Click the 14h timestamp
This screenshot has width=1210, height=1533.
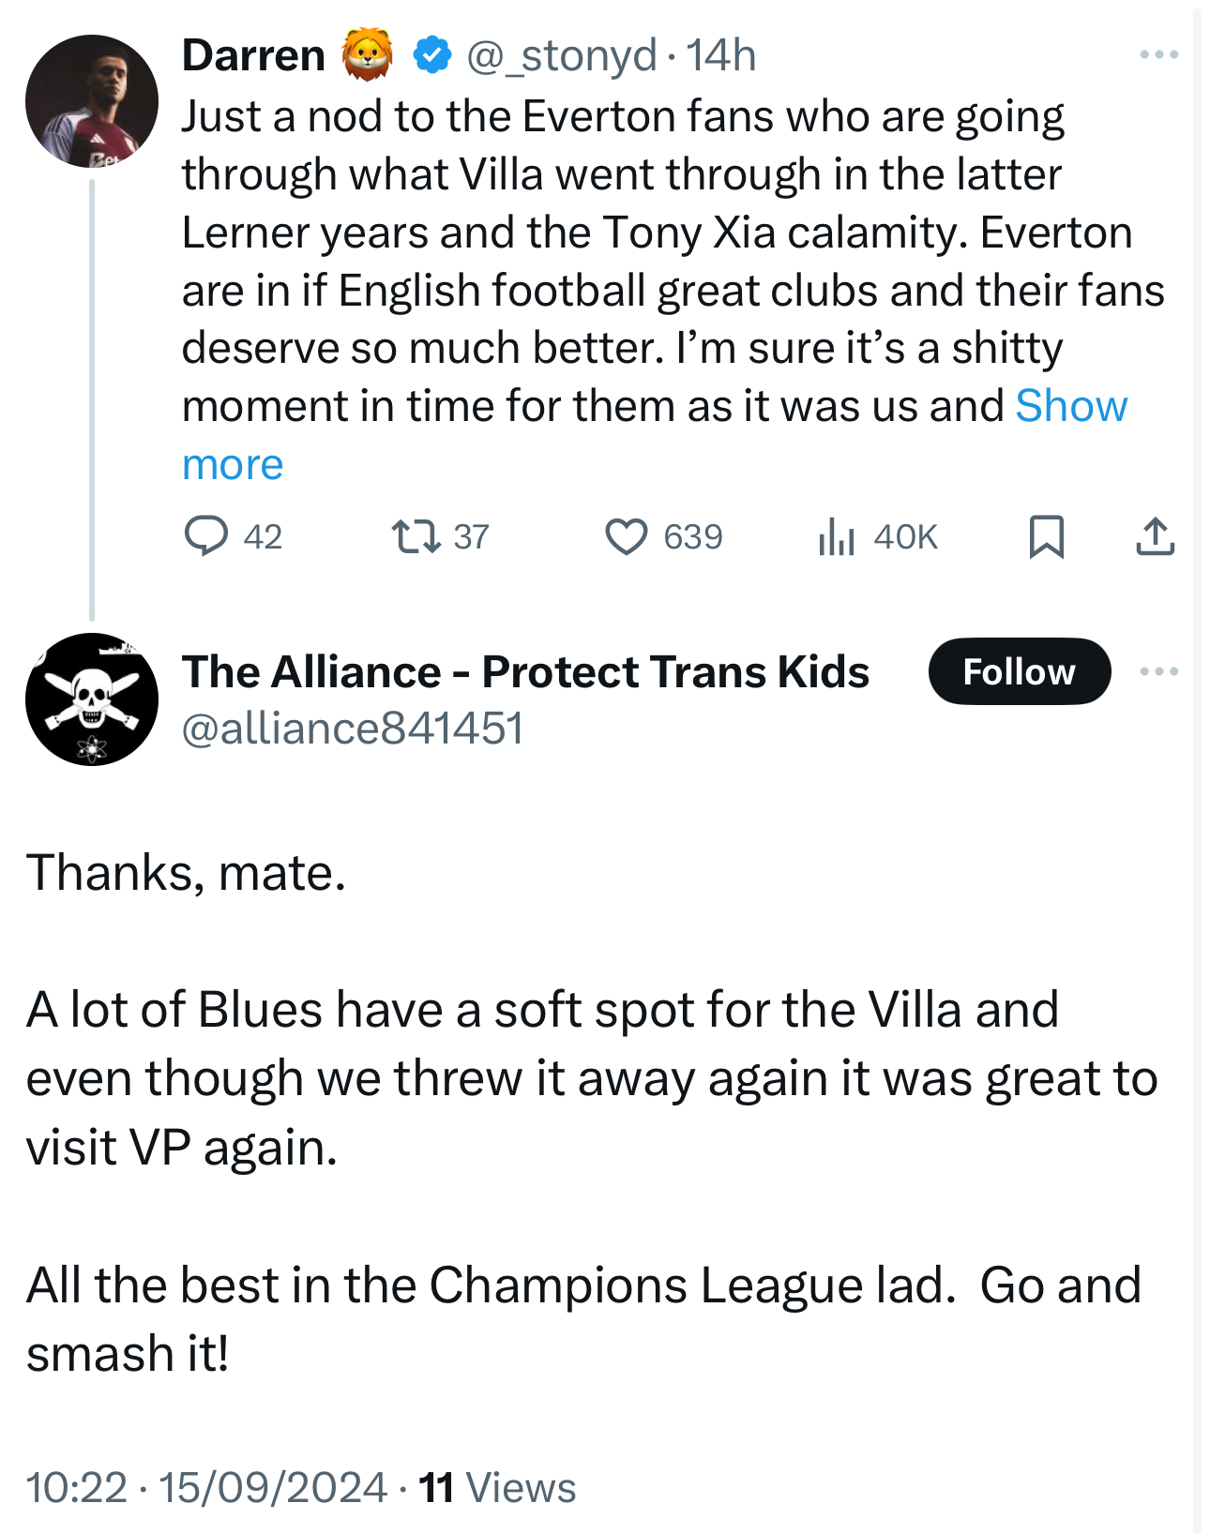coord(720,54)
